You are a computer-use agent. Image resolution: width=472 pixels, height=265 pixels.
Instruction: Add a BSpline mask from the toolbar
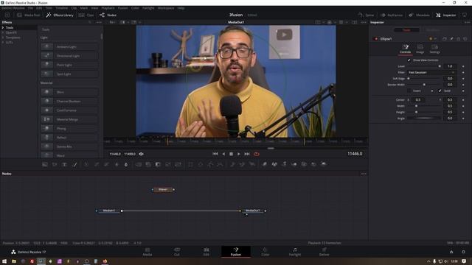220,164
